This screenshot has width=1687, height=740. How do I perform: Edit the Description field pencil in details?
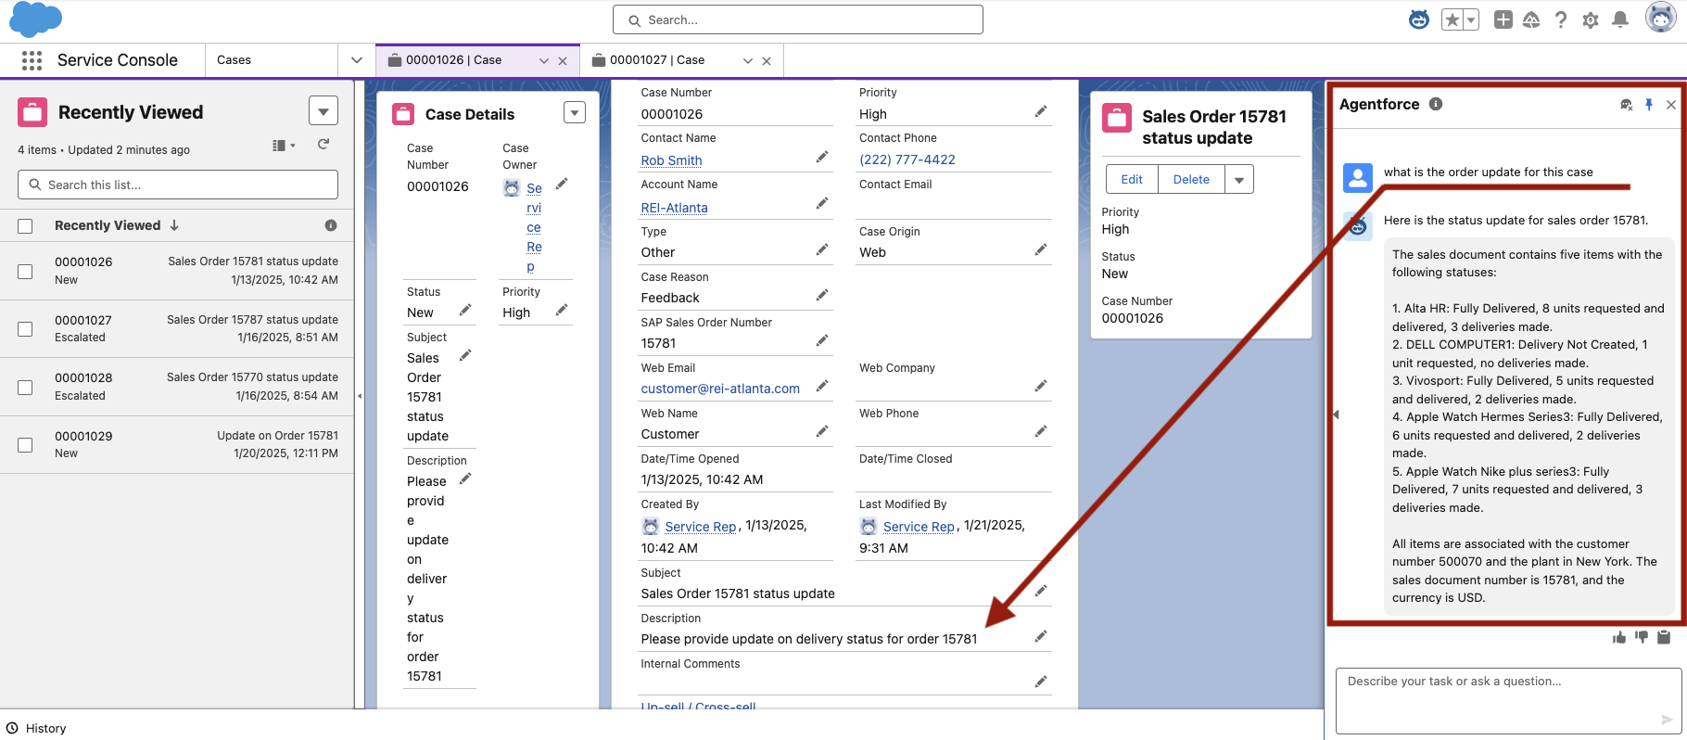tap(1041, 636)
